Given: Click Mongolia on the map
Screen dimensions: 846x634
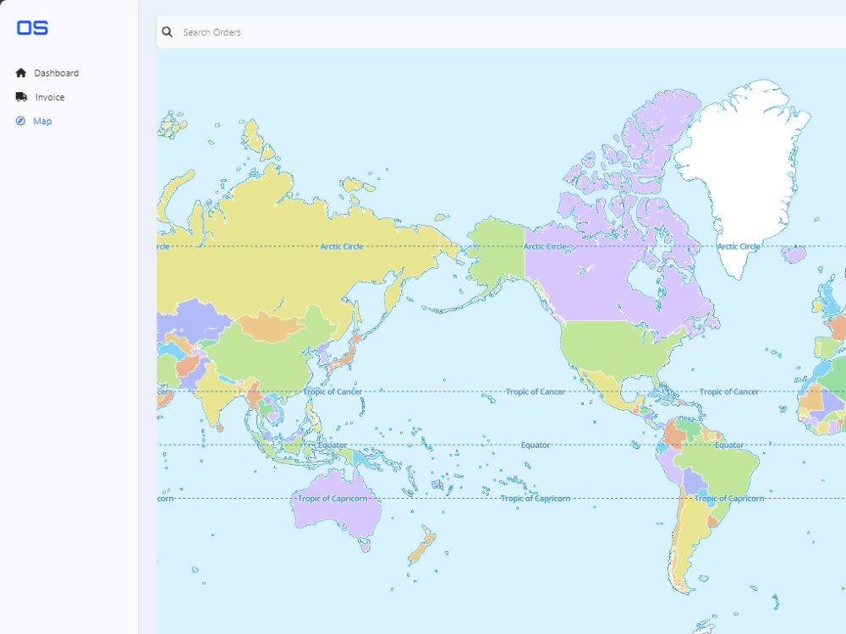Looking at the screenshot, I should pos(270,326).
